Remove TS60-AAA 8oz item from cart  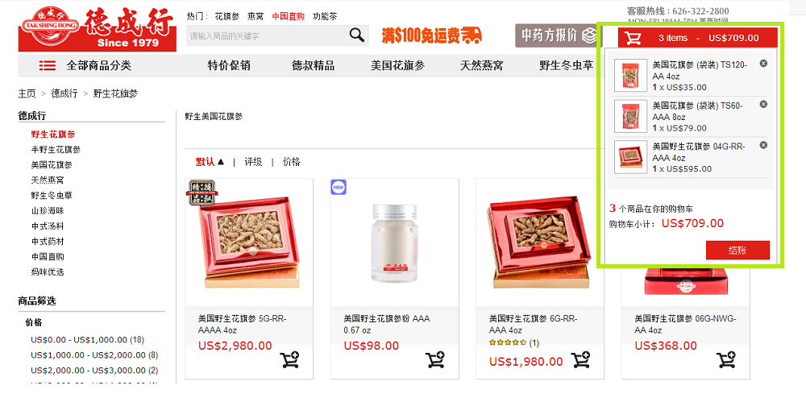[x=763, y=104]
